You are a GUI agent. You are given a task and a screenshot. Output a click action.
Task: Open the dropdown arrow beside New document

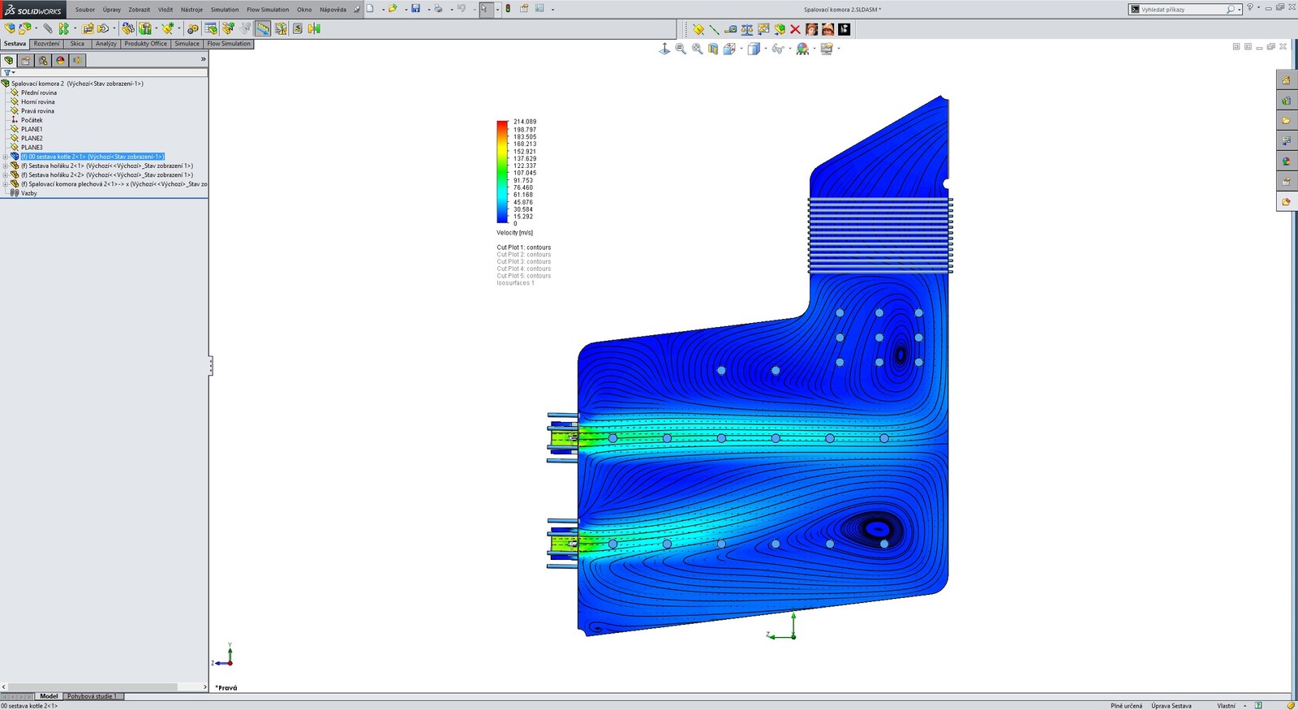click(x=383, y=10)
